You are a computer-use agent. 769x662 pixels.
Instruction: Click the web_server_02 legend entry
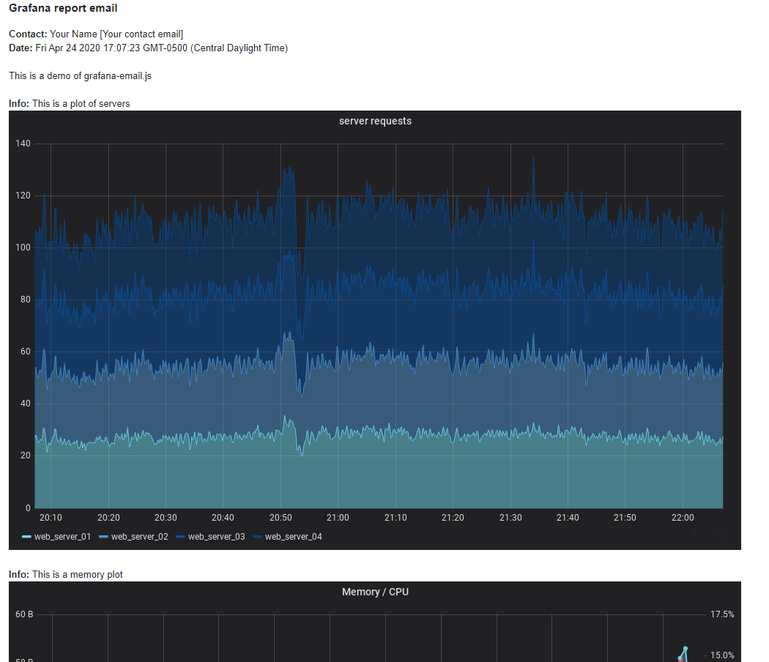[133, 537]
